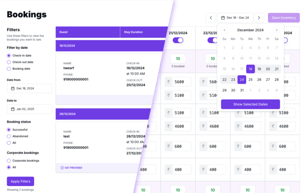Open Date from picker showing Dec 18, 2024
Image resolution: width=306 pixels, height=193 pixels.
point(29,89)
